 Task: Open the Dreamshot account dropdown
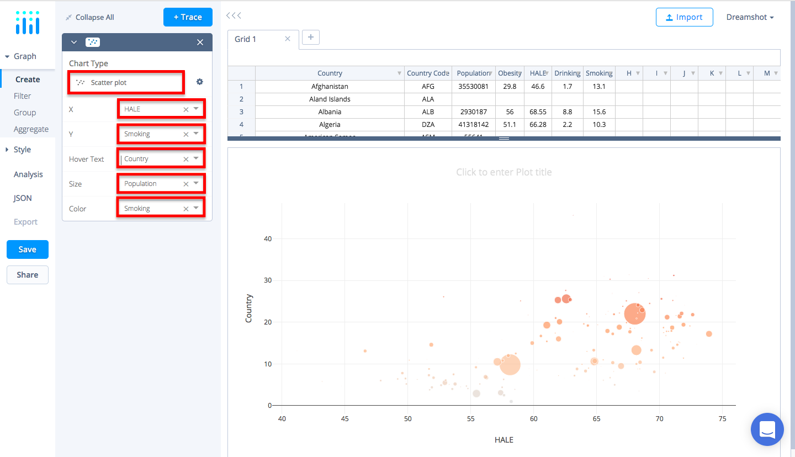[750, 17]
